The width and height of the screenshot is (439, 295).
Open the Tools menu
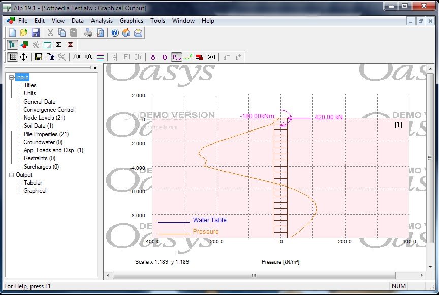(x=158, y=21)
